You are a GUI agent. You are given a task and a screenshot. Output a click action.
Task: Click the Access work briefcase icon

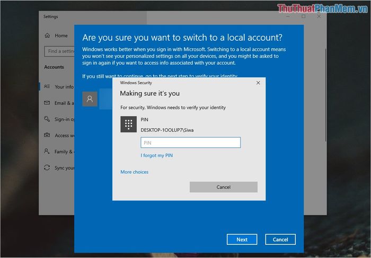[47, 135]
